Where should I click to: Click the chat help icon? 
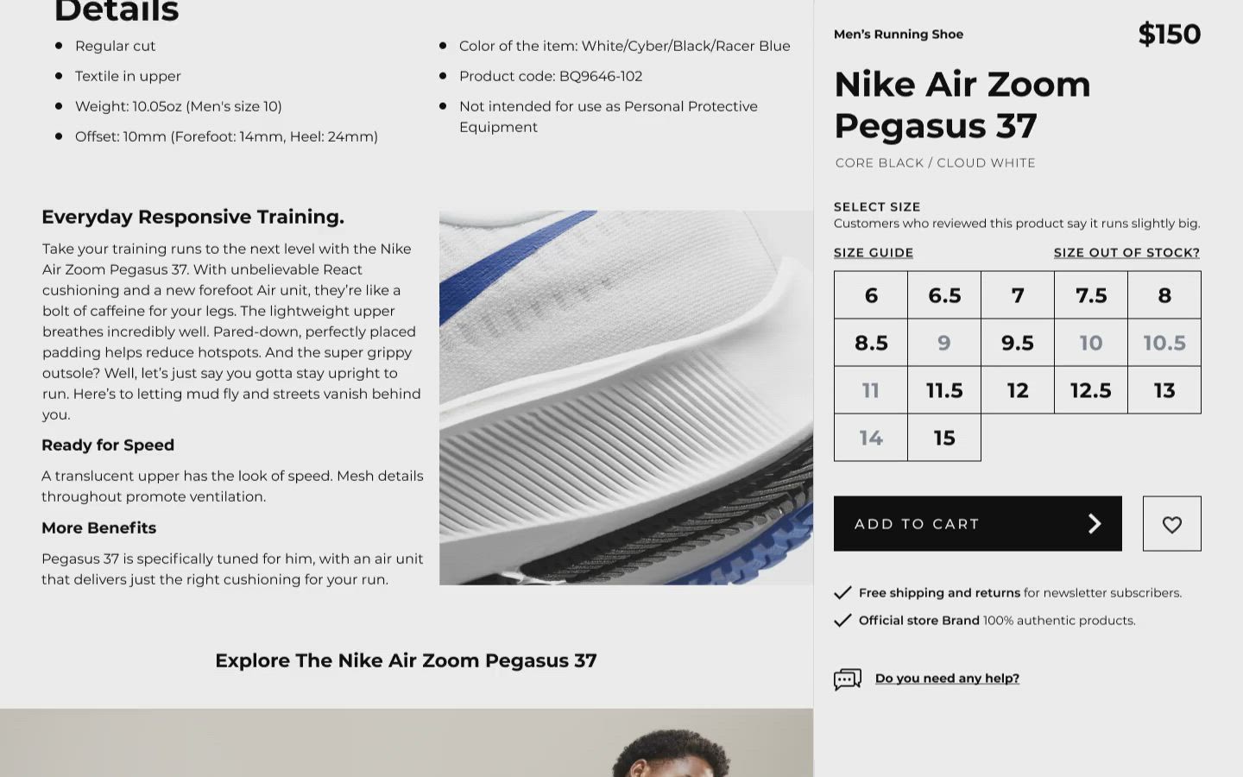(848, 679)
